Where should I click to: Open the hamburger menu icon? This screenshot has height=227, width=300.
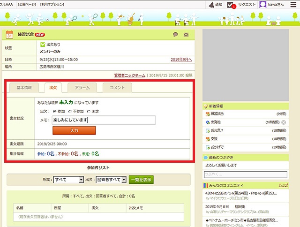tap(293, 5)
